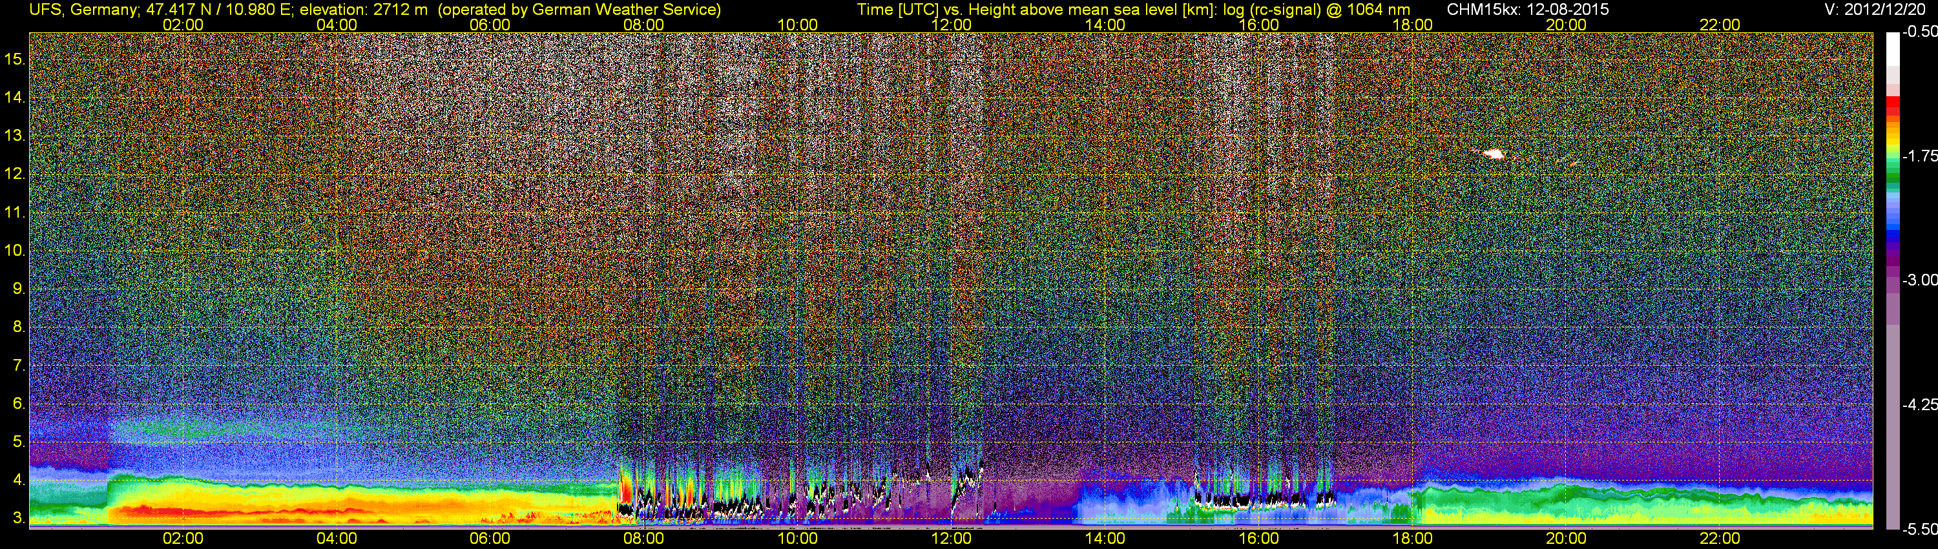Screen dimensions: 1938x549
Task: Click the station title 'UFS, Germany'
Action: coord(83,9)
